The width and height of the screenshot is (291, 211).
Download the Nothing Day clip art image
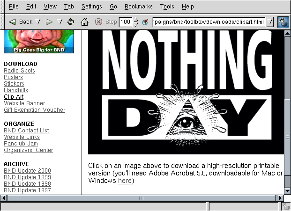coord(186,92)
